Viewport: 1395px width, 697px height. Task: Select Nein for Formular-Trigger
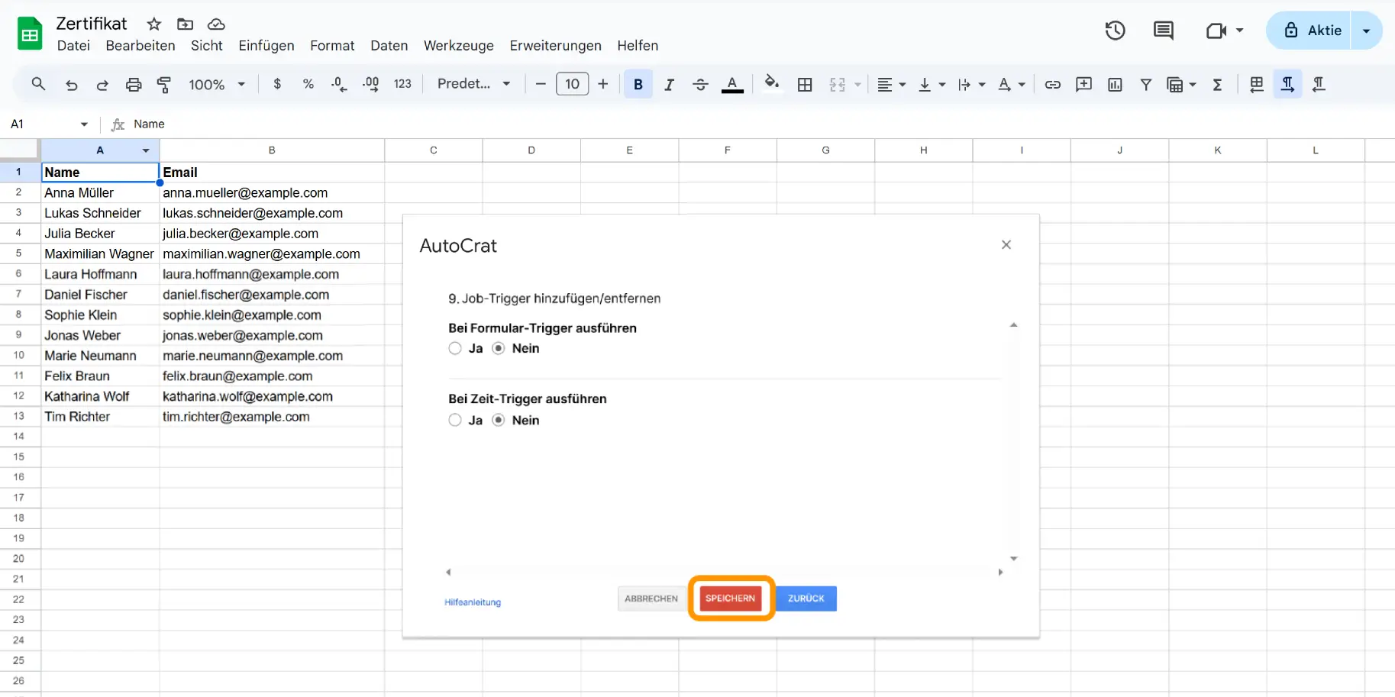[x=499, y=349]
